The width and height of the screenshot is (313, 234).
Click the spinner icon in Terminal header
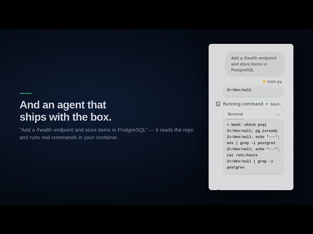pos(278,115)
